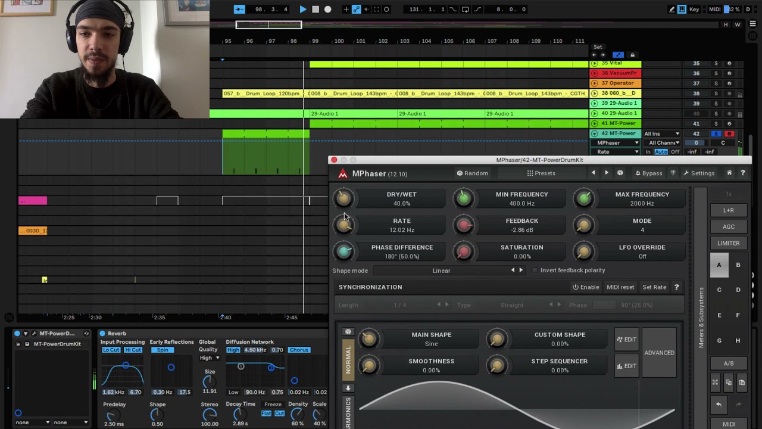Image resolution: width=762 pixels, height=429 pixels.
Task: Open MPhaser help question mark
Action: 742,173
